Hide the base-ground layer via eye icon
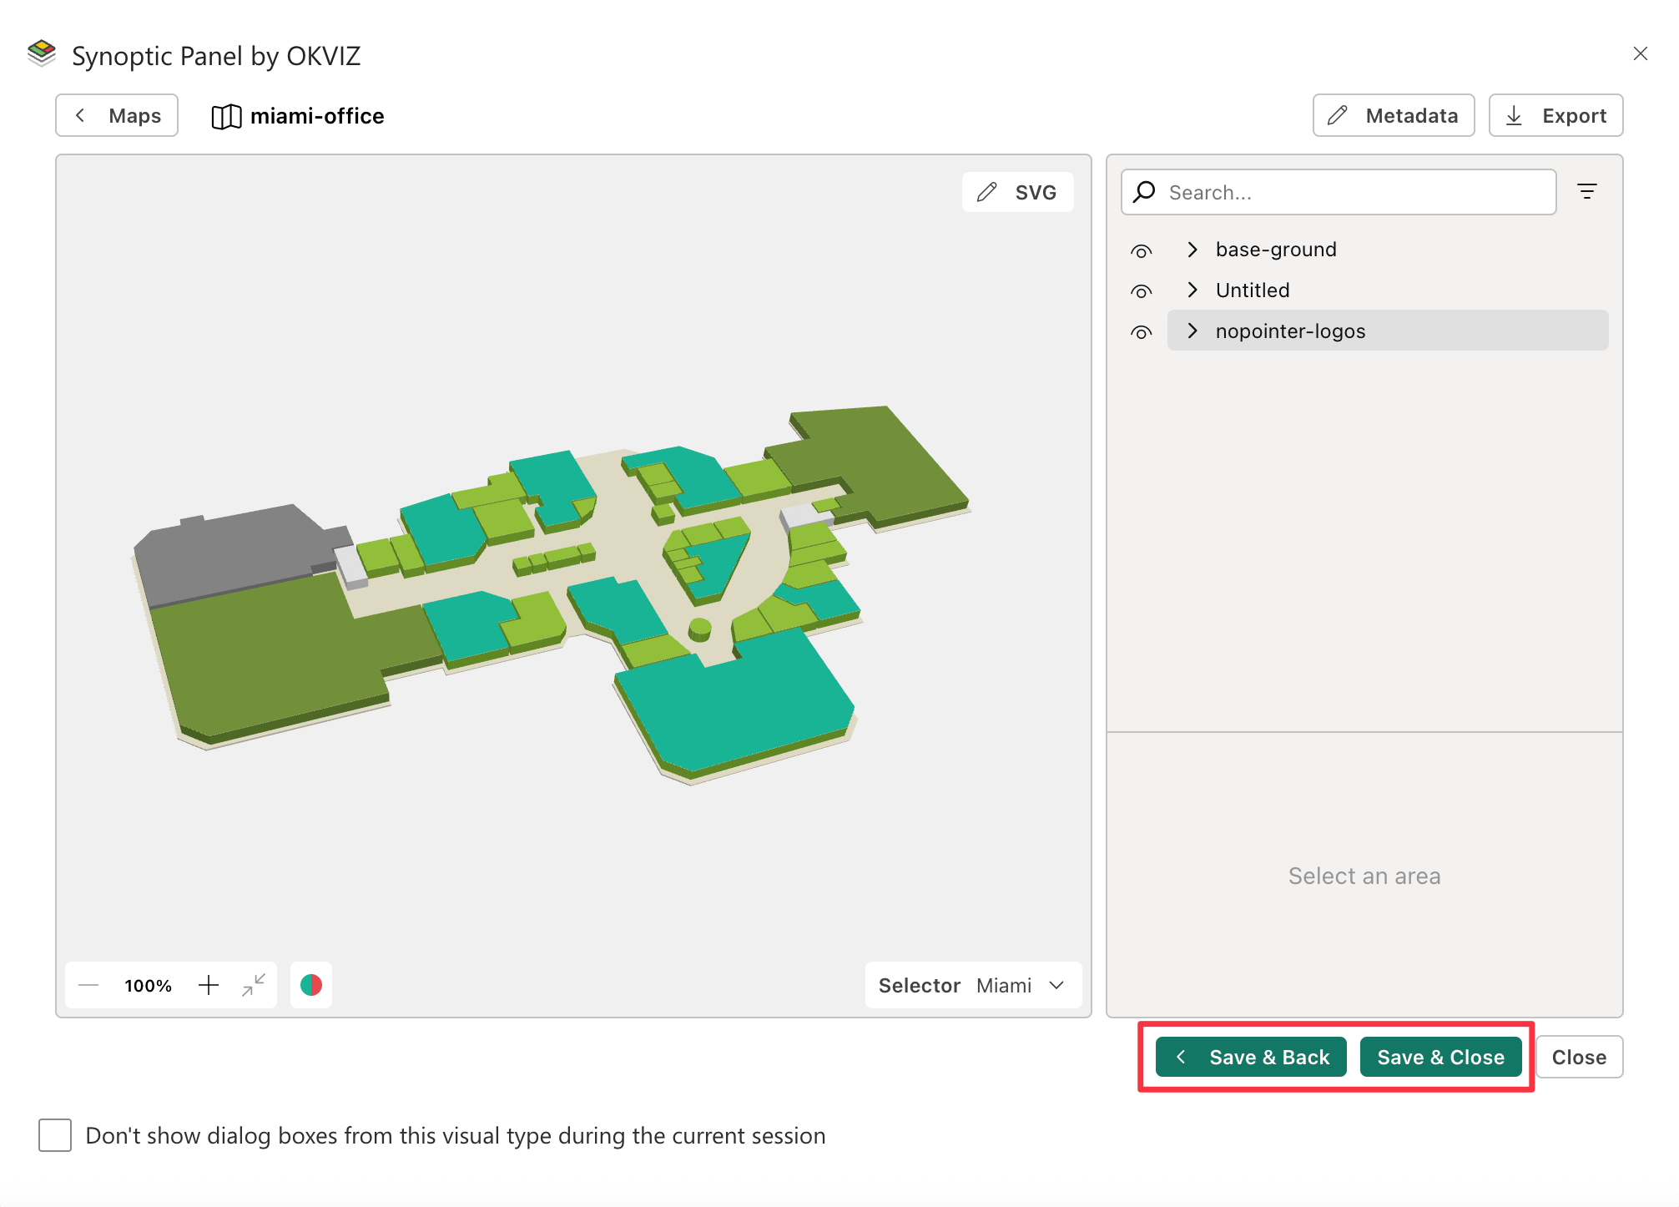 point(1141,250)
